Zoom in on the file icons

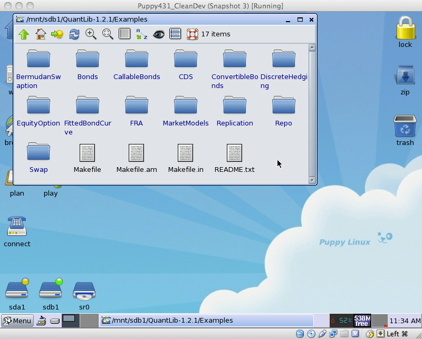[x=90, y=34]
